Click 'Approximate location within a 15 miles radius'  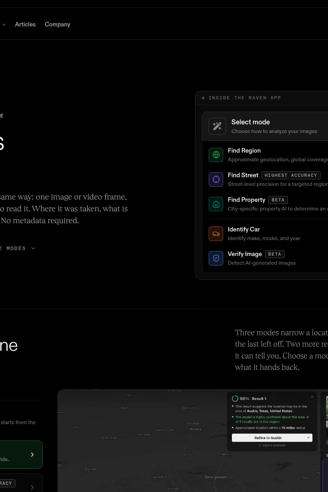(x=270, y=428)
